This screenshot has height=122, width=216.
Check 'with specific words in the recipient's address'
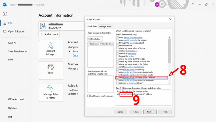click(117, 78)
